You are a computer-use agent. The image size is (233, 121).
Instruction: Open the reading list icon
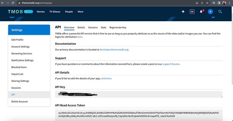(214, 3)
